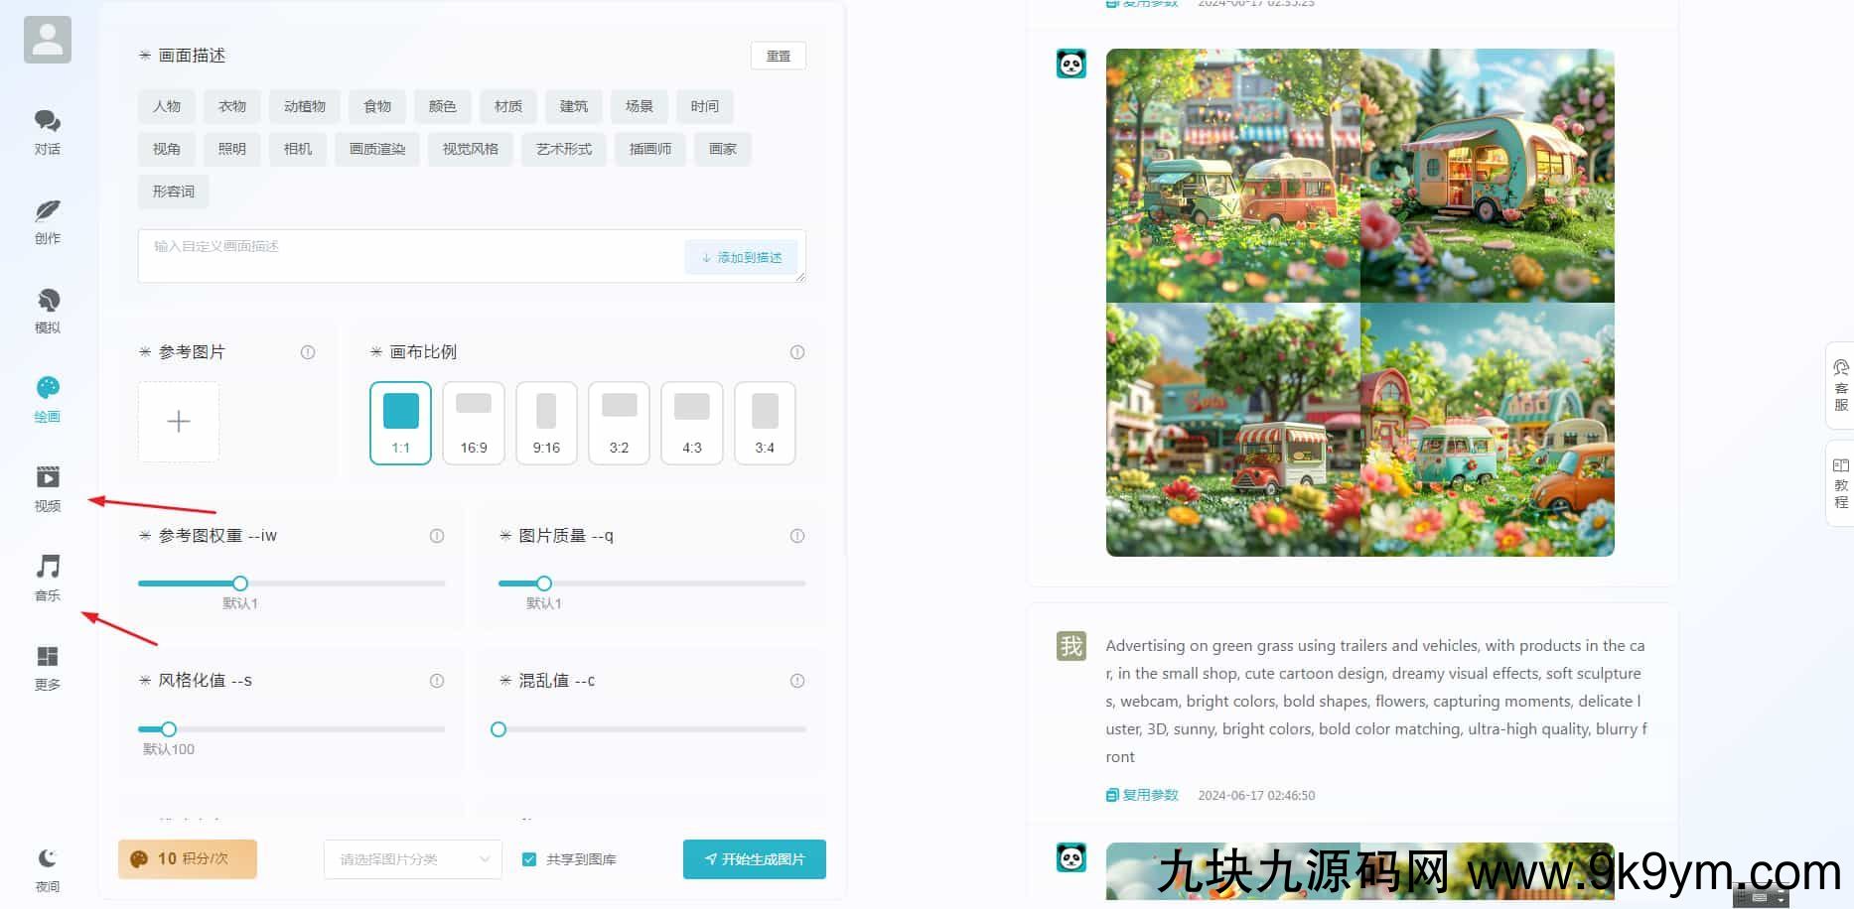Select the 16:9 canvas ratio

click(x=474, y=423)
